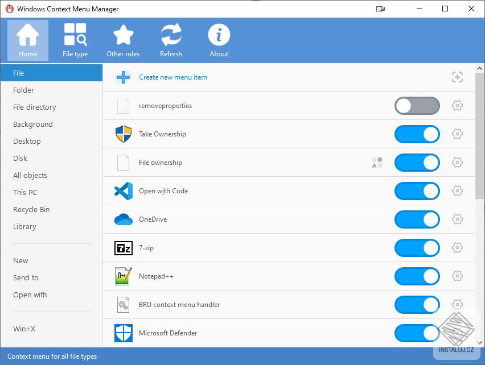Click the Notepad++ icon
The image size is (485, 365).
tap(124, 276)
